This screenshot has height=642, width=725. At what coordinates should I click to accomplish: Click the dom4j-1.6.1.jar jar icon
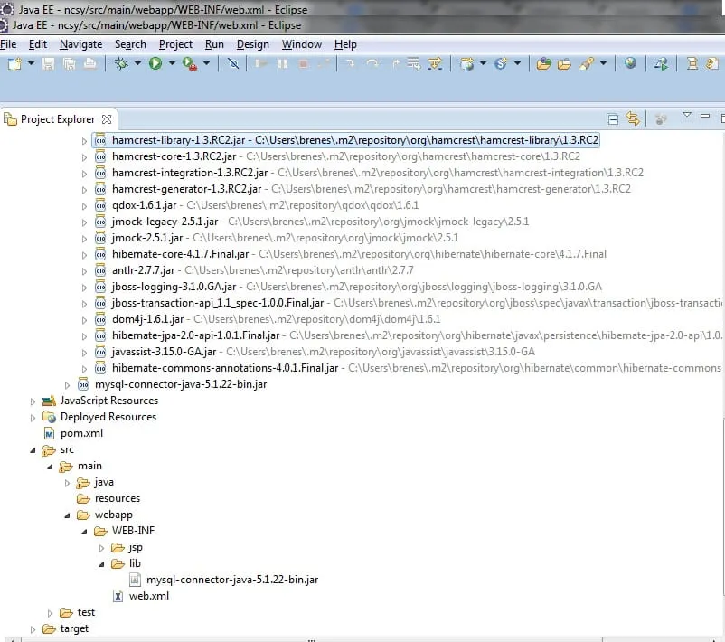click(100, 319)
